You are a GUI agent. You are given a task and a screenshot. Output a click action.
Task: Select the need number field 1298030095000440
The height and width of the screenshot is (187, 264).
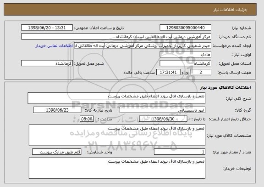tap(185, 28)
